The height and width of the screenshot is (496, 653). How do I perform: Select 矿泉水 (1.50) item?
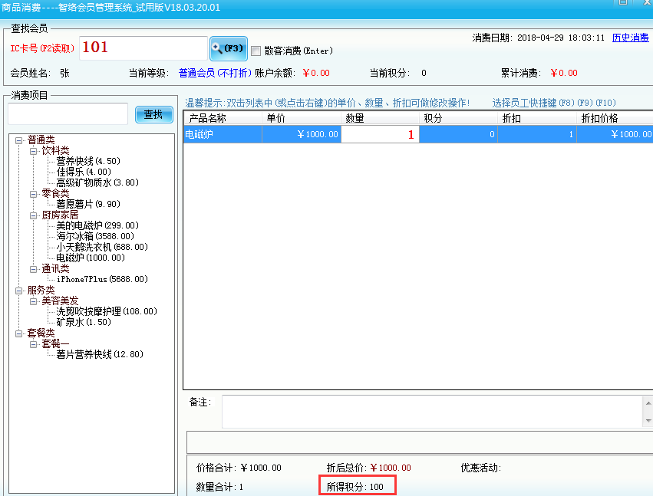click(x=84, y=322)
